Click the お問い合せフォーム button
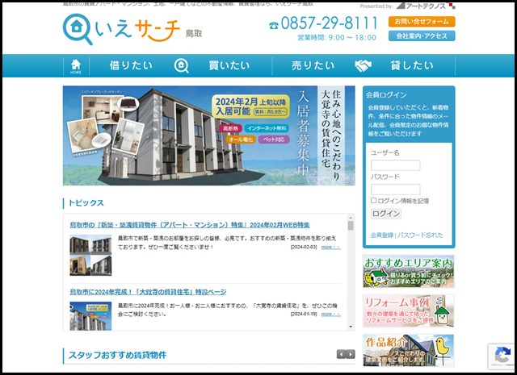Viewport: 517px width, 375px height. (422, 22)
